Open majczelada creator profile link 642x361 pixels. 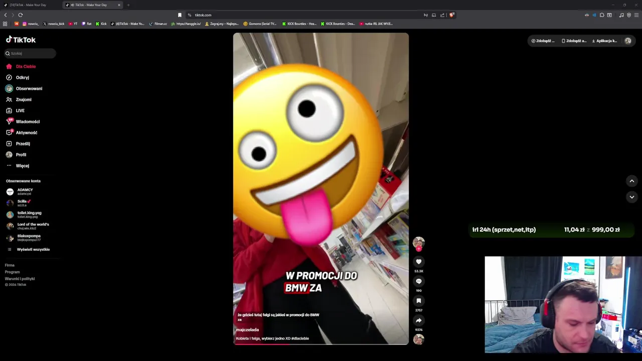(247, 330)
